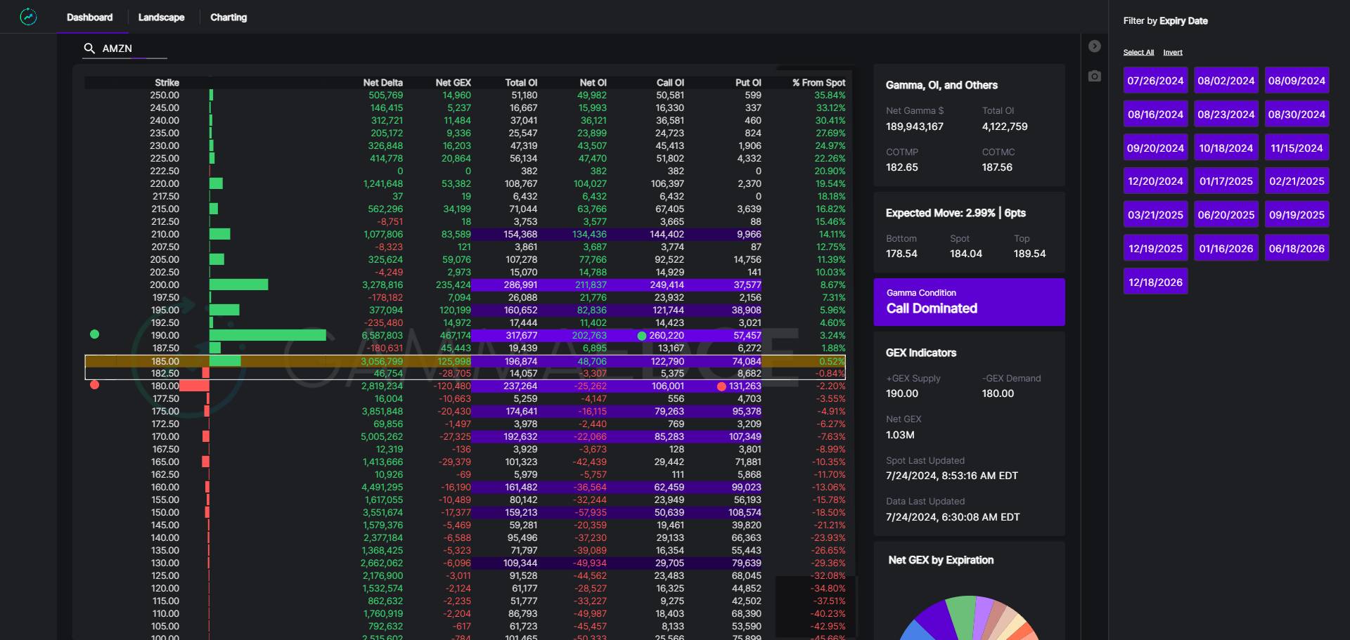Click the Select All link for expiries
This screenshot has width=1350, height=640.
pos(1138,53)
